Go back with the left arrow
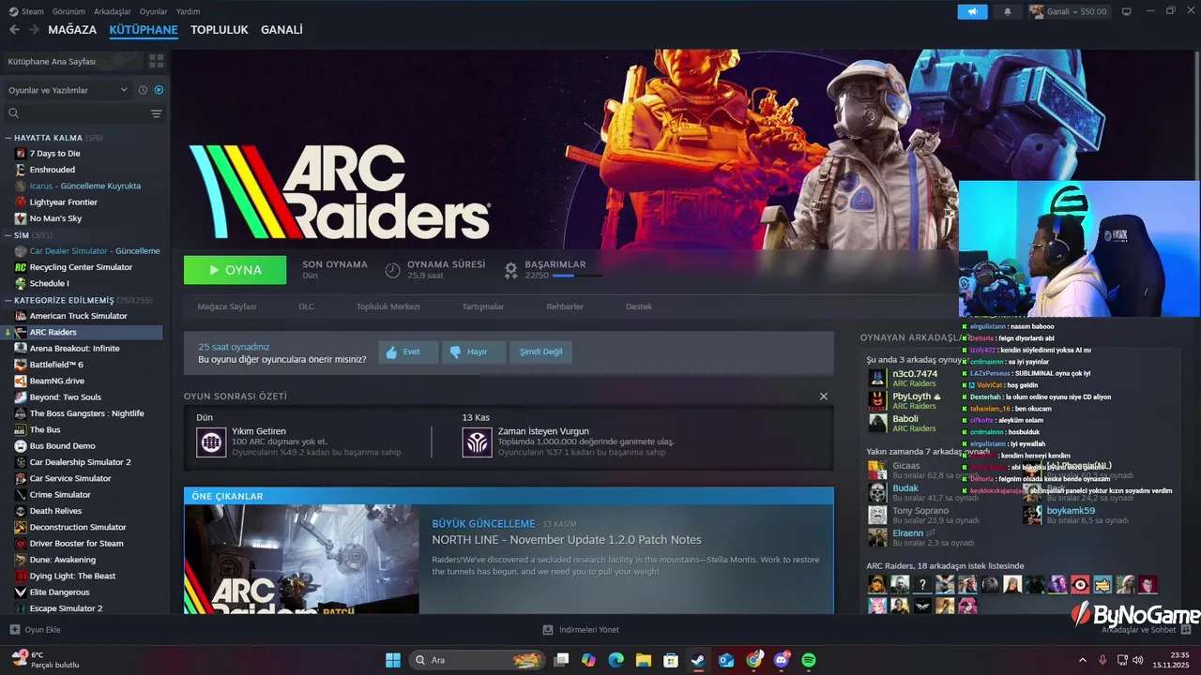This screenshot has width=1201, height=675. (x=14, y=30)
